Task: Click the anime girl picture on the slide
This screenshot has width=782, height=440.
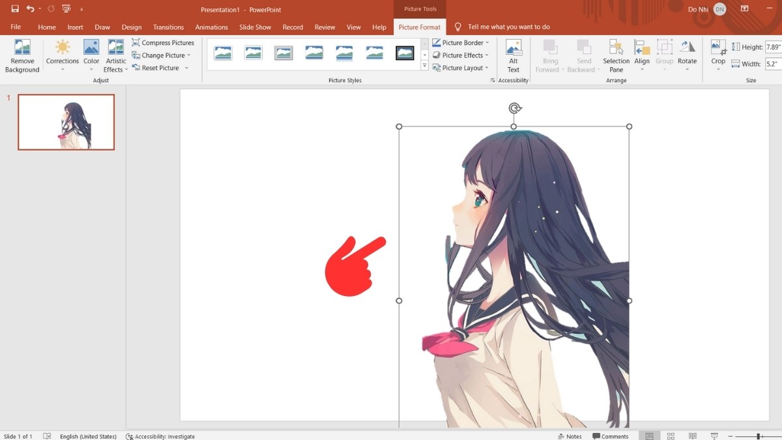Action: pyautogui.click(x=514, y=277)
